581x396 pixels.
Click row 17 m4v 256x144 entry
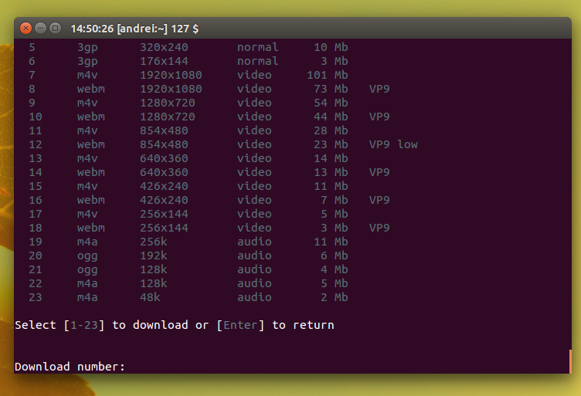[164, 214]
